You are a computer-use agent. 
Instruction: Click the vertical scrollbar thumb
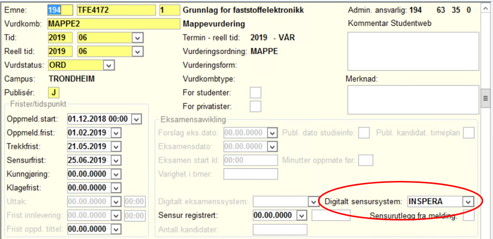point(486,99)
